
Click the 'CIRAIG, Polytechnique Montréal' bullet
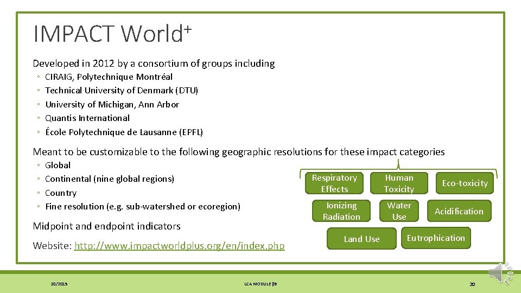tap(109, 77)
